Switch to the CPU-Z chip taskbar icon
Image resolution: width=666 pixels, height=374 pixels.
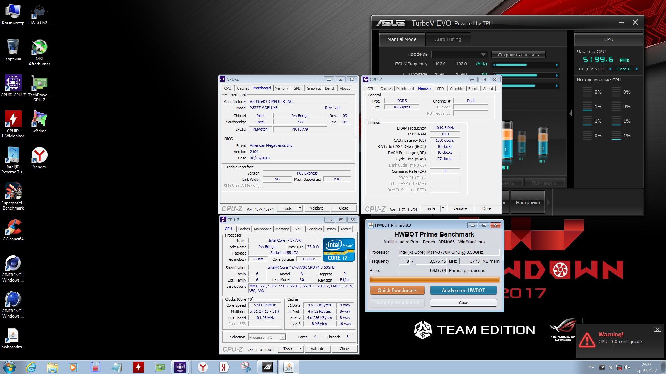tap(180, 367)
